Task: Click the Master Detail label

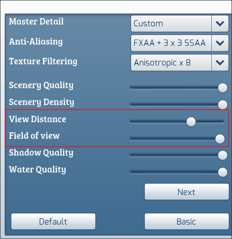Action: coord(36,22)
